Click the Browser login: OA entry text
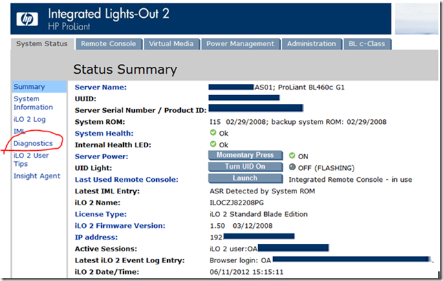443x281 pixels. point(241,260)
